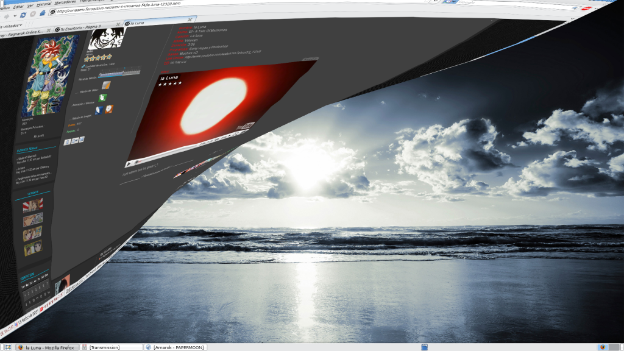Click the blue clipboard icon in the taskbar
The image size is (624, 351).
click(x=425, y=347)
